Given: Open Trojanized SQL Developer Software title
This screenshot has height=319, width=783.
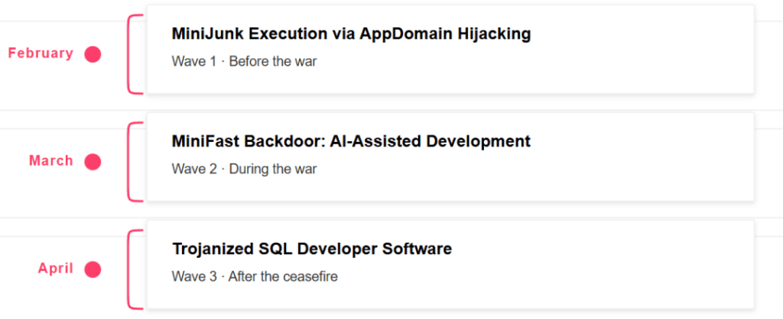Looking at the screenshot, I should (x=312, y=249).
